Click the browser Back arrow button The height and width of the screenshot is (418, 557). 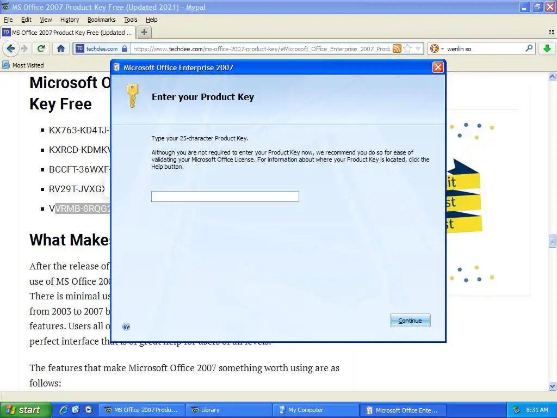tap(11, 48)
